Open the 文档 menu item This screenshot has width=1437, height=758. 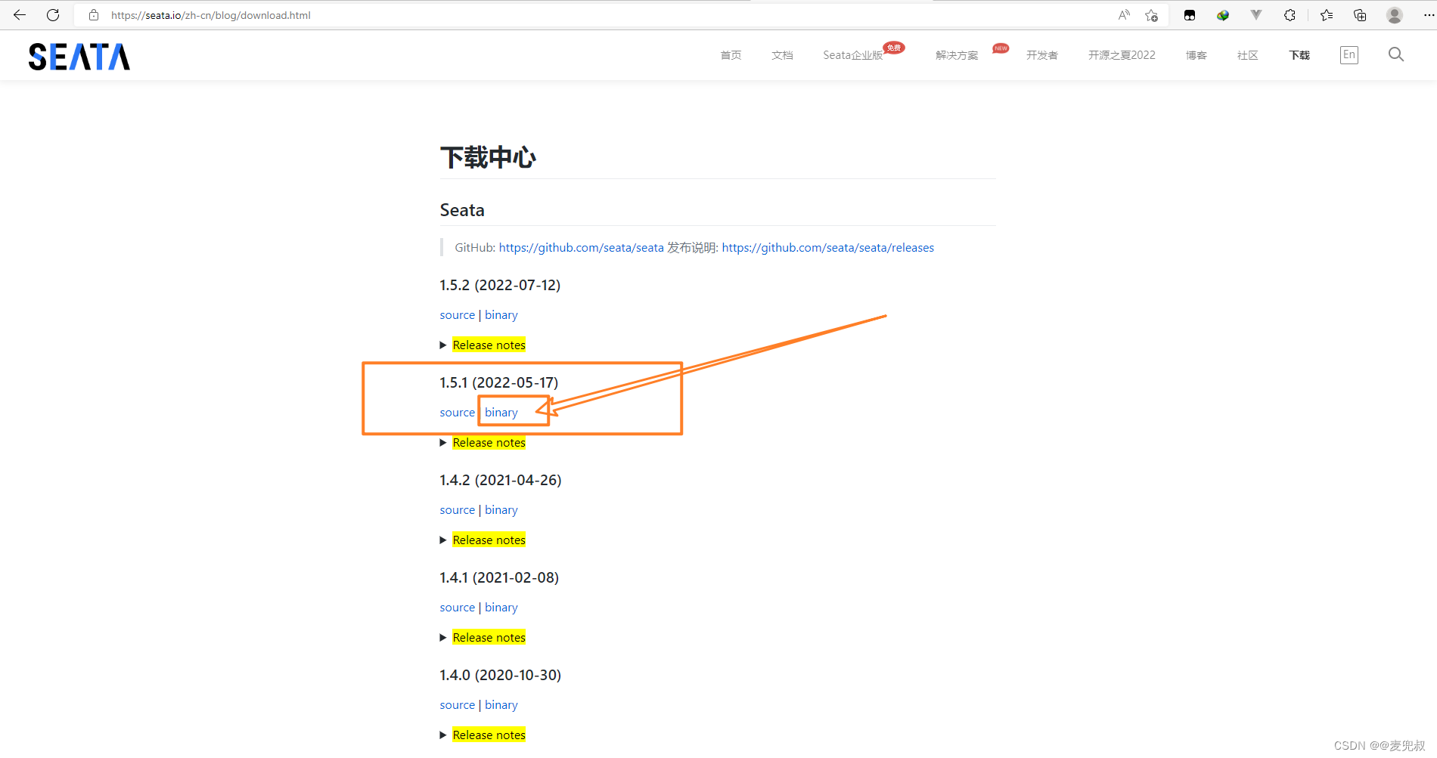click(x=782, y=54)
